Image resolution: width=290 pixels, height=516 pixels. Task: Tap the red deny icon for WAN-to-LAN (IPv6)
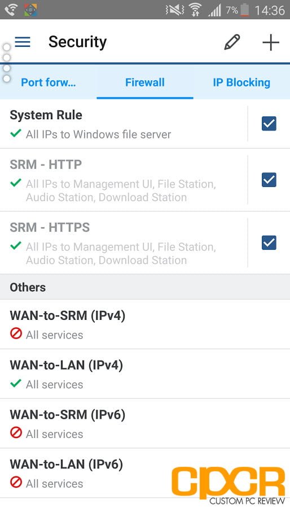[x=16, y=483]
